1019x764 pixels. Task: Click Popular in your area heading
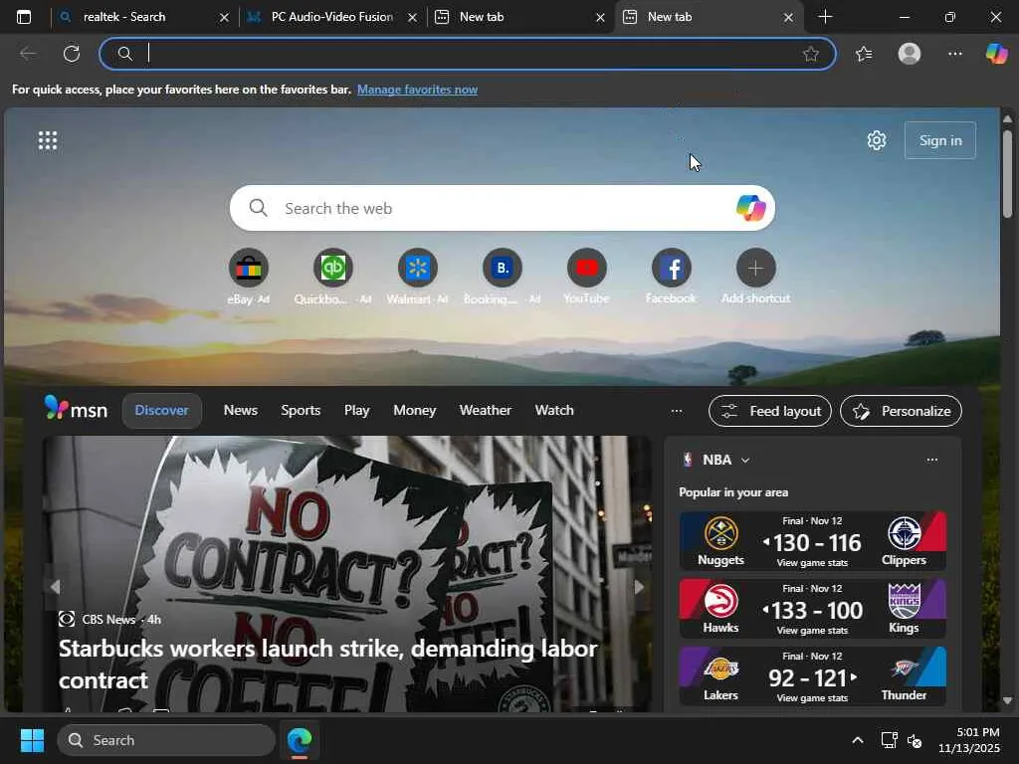[x=733, y=492]
